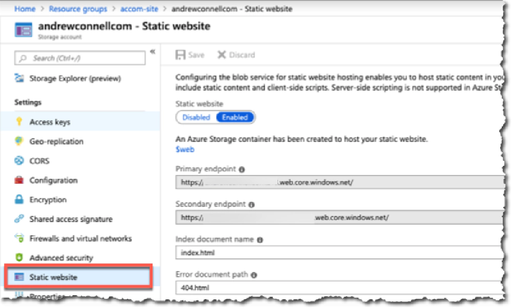
Task: Open the $web storage container link
Action: tap(185, 149)
